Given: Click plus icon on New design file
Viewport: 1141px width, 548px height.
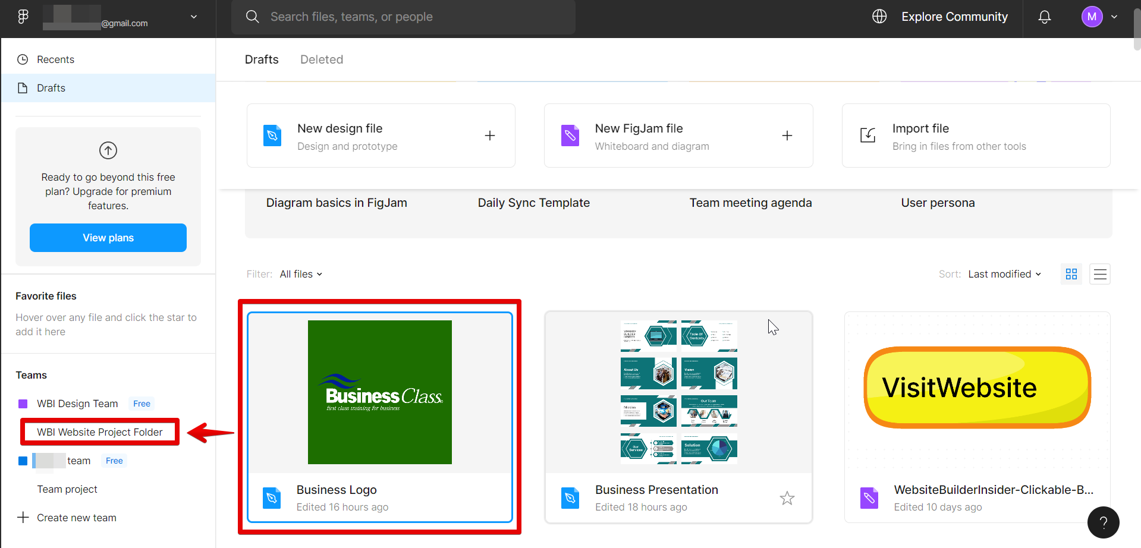Looking at the screenshot, I should pyautogui.click(x=490, y=136).
